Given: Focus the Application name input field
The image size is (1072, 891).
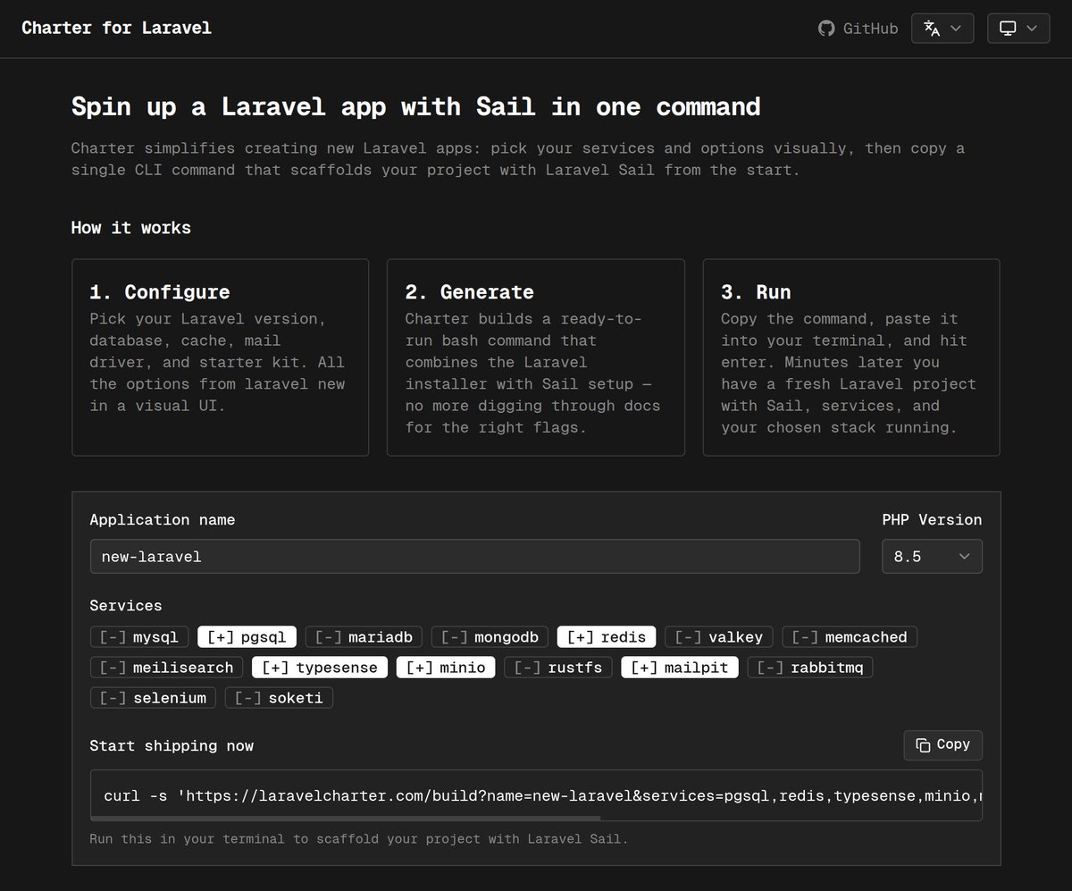Looking at the screenshot, I should (474, 556).
